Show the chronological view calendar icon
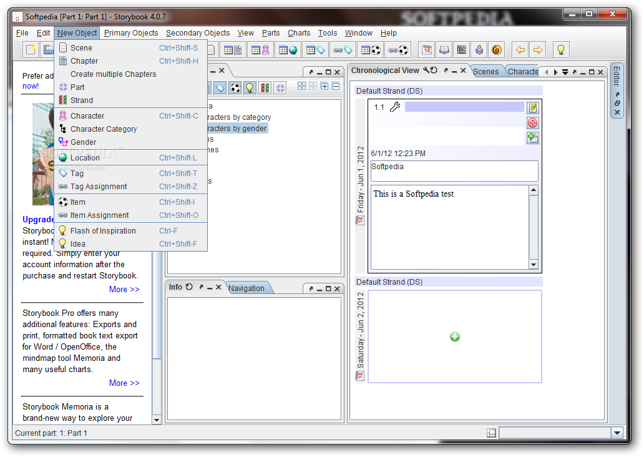The height and width of the screenshot is (457, 644). pos(427,50)
